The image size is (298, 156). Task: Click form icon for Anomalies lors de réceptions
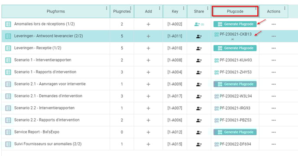[x=8, y=24]
